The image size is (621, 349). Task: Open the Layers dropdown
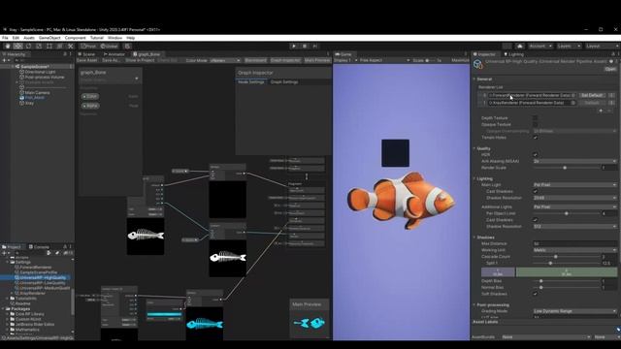click(x=569, y=47)
